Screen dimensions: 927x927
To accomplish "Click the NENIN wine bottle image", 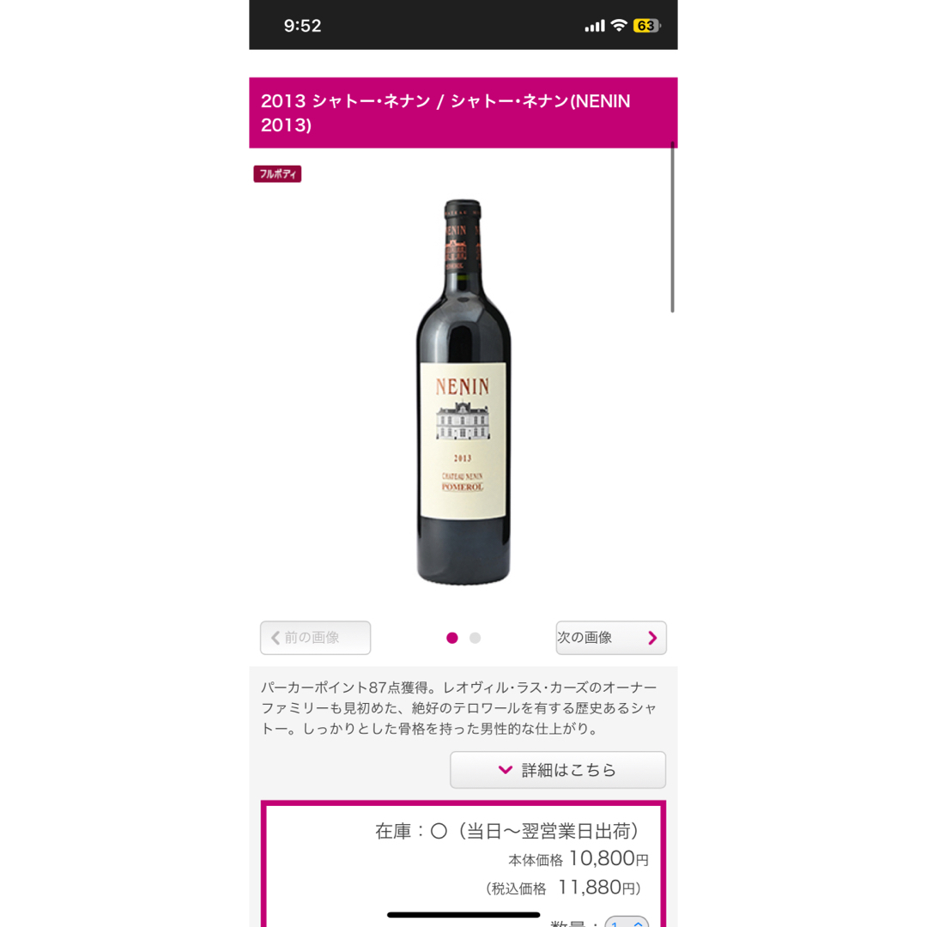I will click(463, 392).
